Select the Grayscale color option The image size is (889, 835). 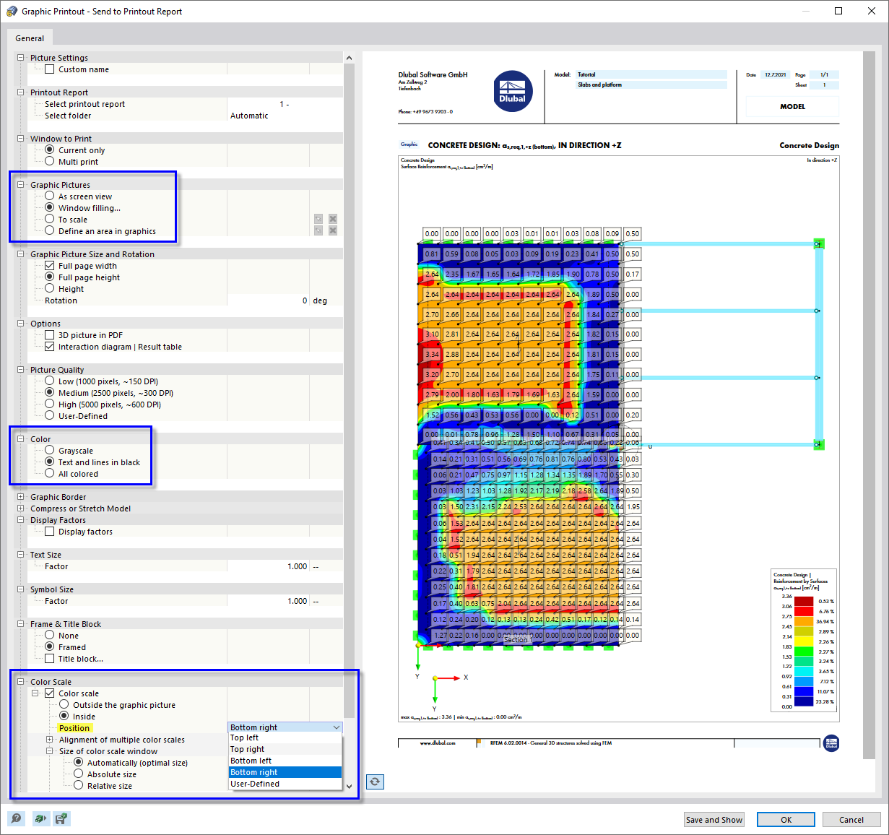pos(49,450)
